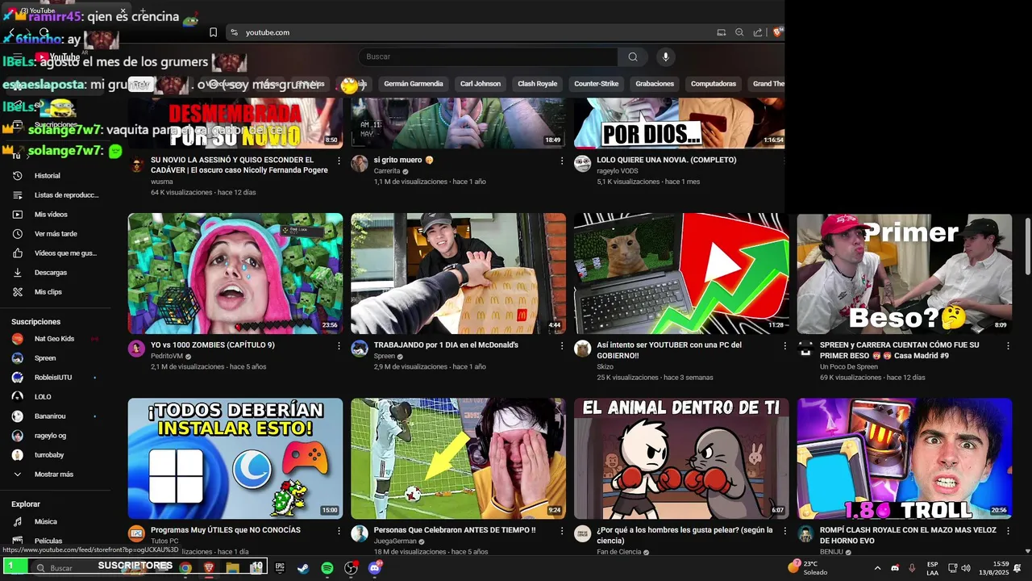
Task: Open the zoom icon in address bar
Action: tap(739, 32)
